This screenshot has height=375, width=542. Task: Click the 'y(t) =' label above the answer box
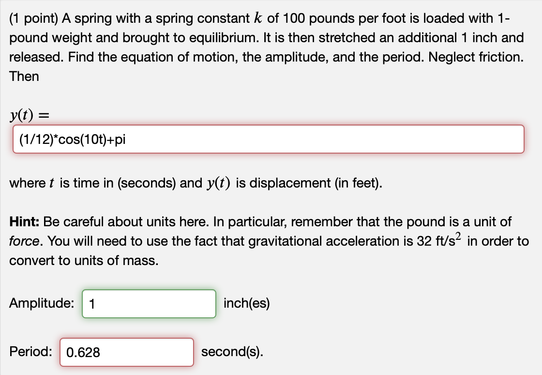pos(30,115)
